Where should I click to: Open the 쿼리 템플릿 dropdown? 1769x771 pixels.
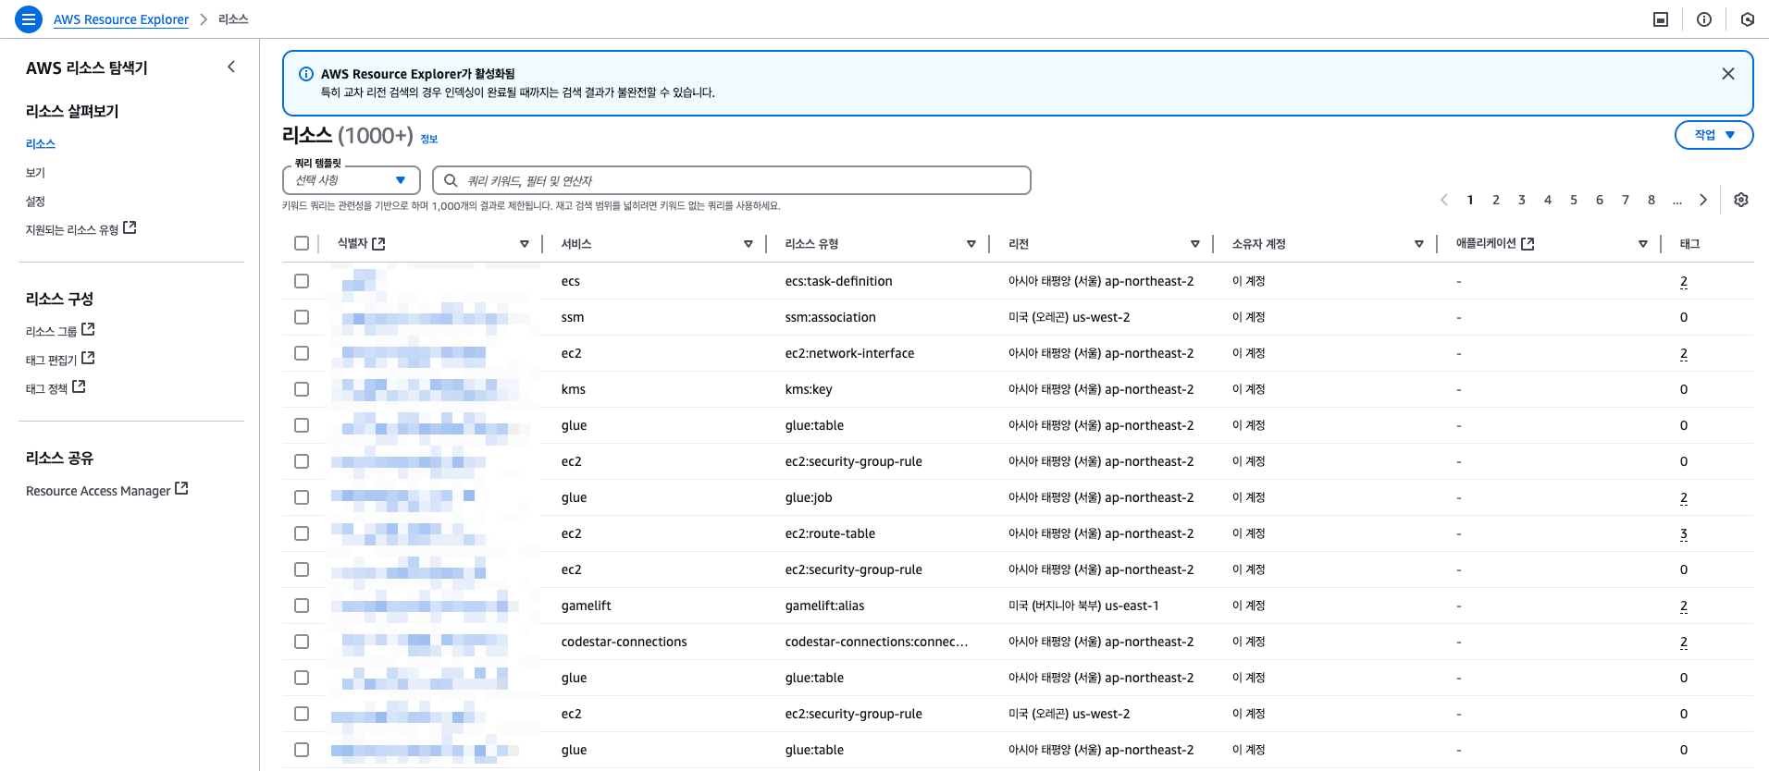pyautogui.click(x=352, y=180)
